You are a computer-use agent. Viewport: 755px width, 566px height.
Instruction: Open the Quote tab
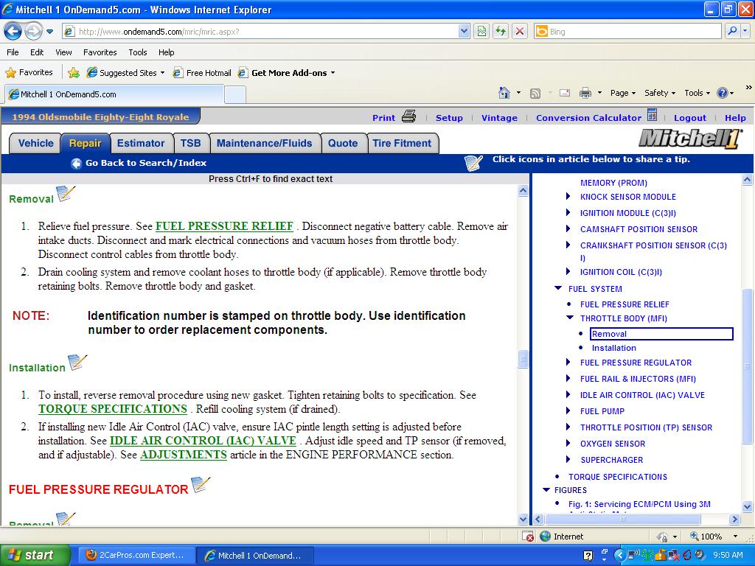343,143
